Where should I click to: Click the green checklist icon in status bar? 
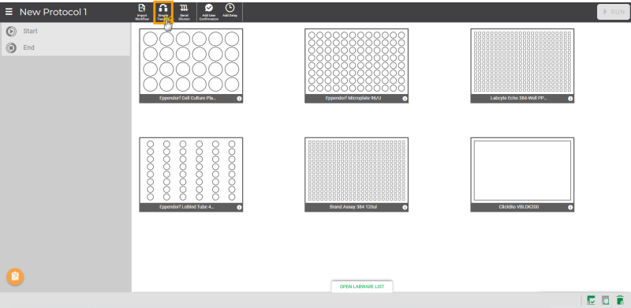click(x=591, y=300)
